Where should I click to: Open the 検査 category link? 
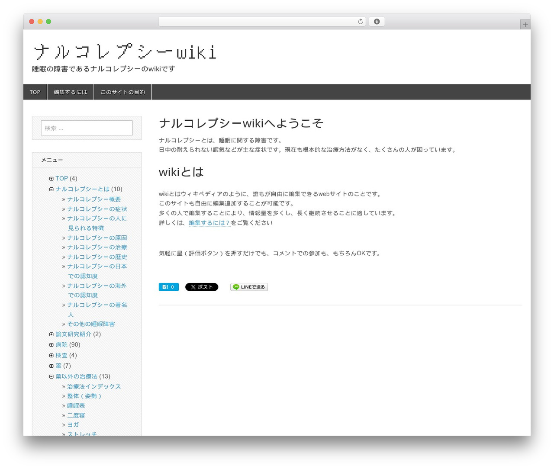(x=61, y=355)
